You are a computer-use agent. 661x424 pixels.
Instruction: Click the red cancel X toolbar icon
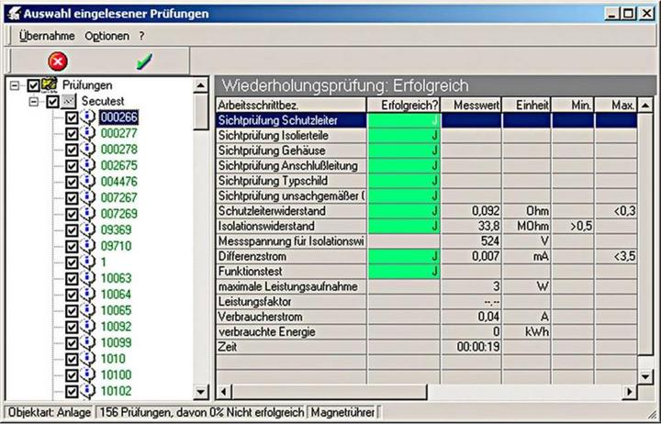pyautogui.click(x=58, y=61)
